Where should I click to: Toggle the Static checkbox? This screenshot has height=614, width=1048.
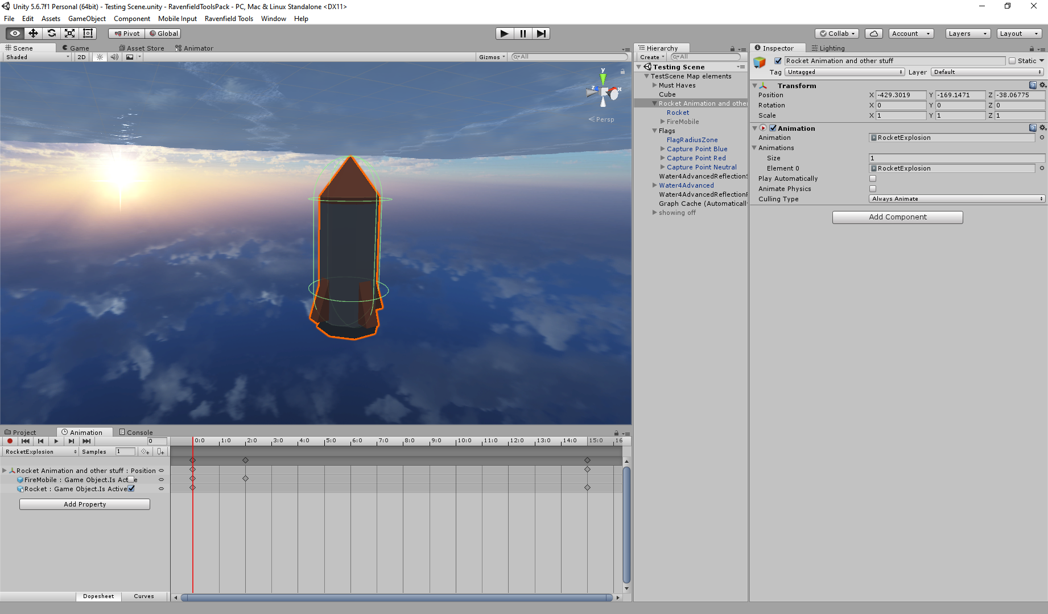[1012, 61]
